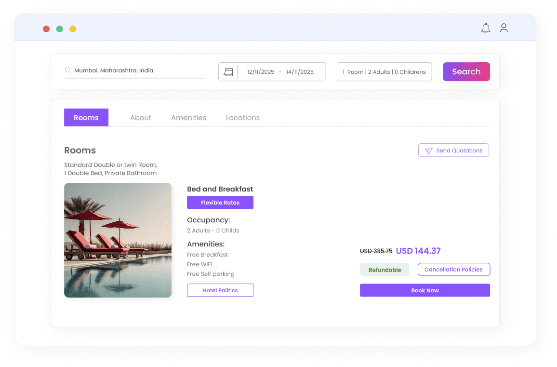This screenshot has width=557, height=367.
Task: Click the red traffic light dot
Action: (46, 29)
